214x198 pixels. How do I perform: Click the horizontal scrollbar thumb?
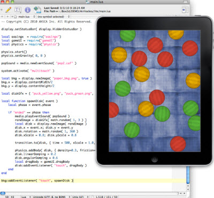coord(3,193)
